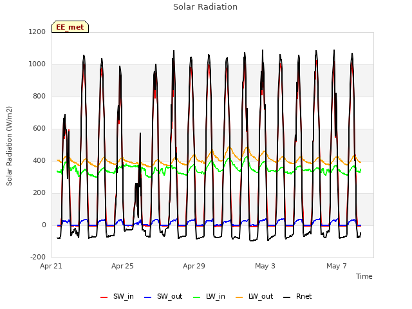This screenshot has height=309, width=412.
Task: Click the SW_out legend entry
Action: pos(163,296)
